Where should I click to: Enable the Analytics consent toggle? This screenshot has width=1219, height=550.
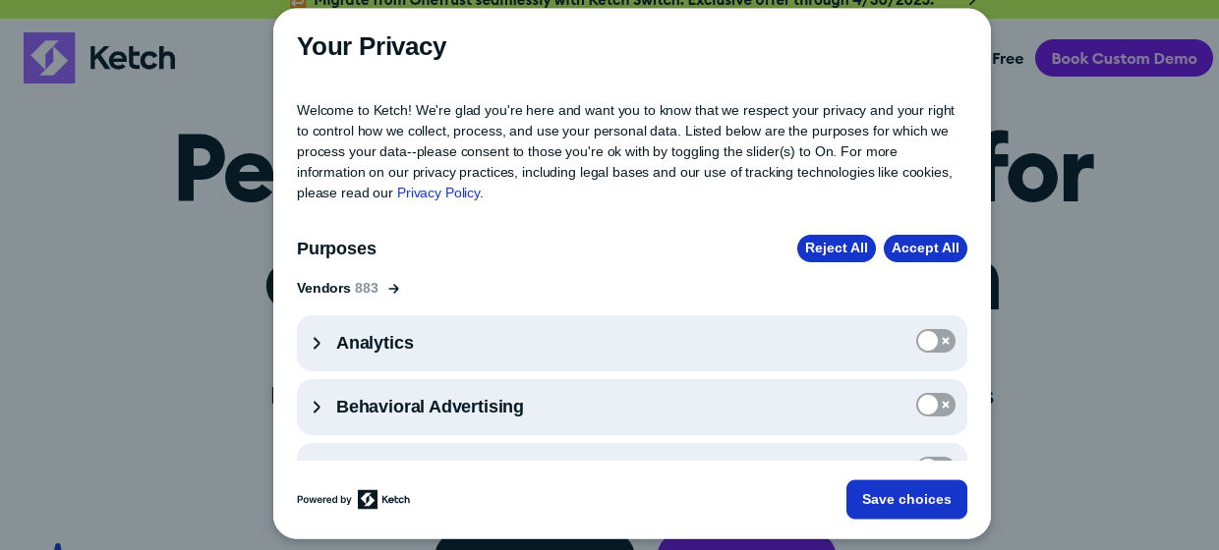click(x=935, y=341)
